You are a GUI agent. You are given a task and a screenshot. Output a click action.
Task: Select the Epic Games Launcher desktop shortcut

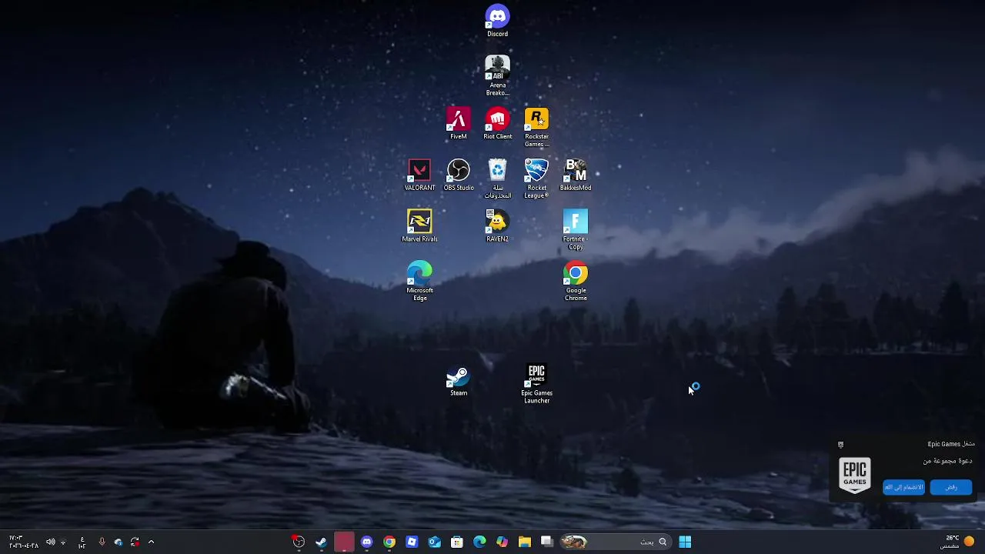tap(536, 383)
